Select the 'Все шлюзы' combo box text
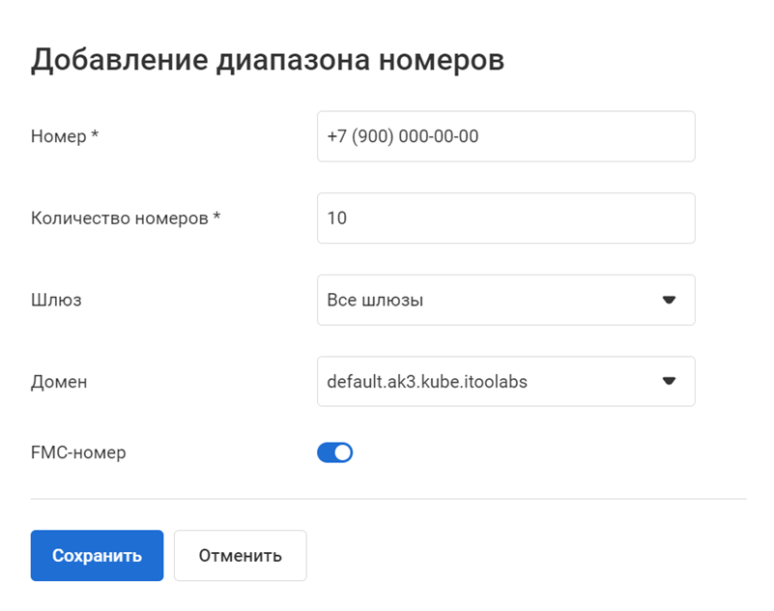This screenshot has width=774, height=611. tap(375, 300)
